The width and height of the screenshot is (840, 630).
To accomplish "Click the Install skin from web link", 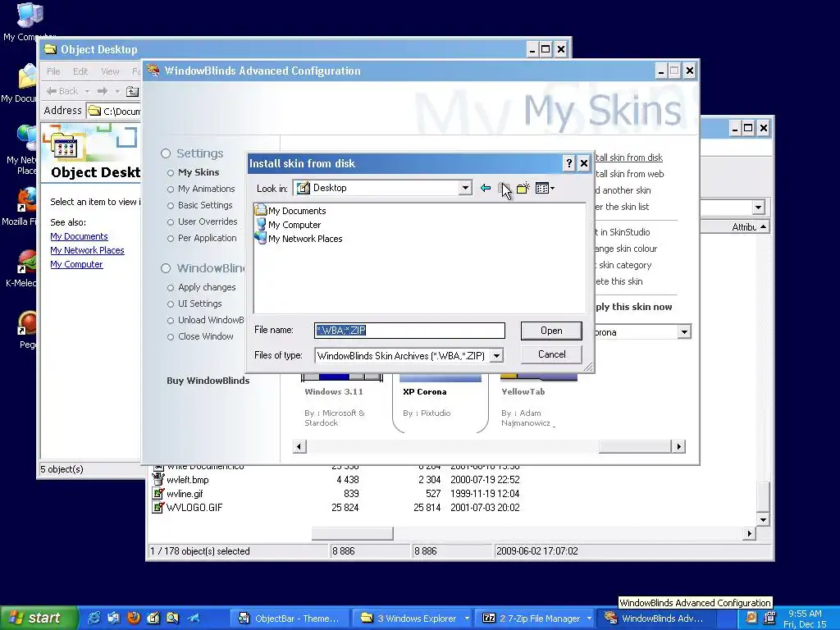I will [x=629, y=174].
